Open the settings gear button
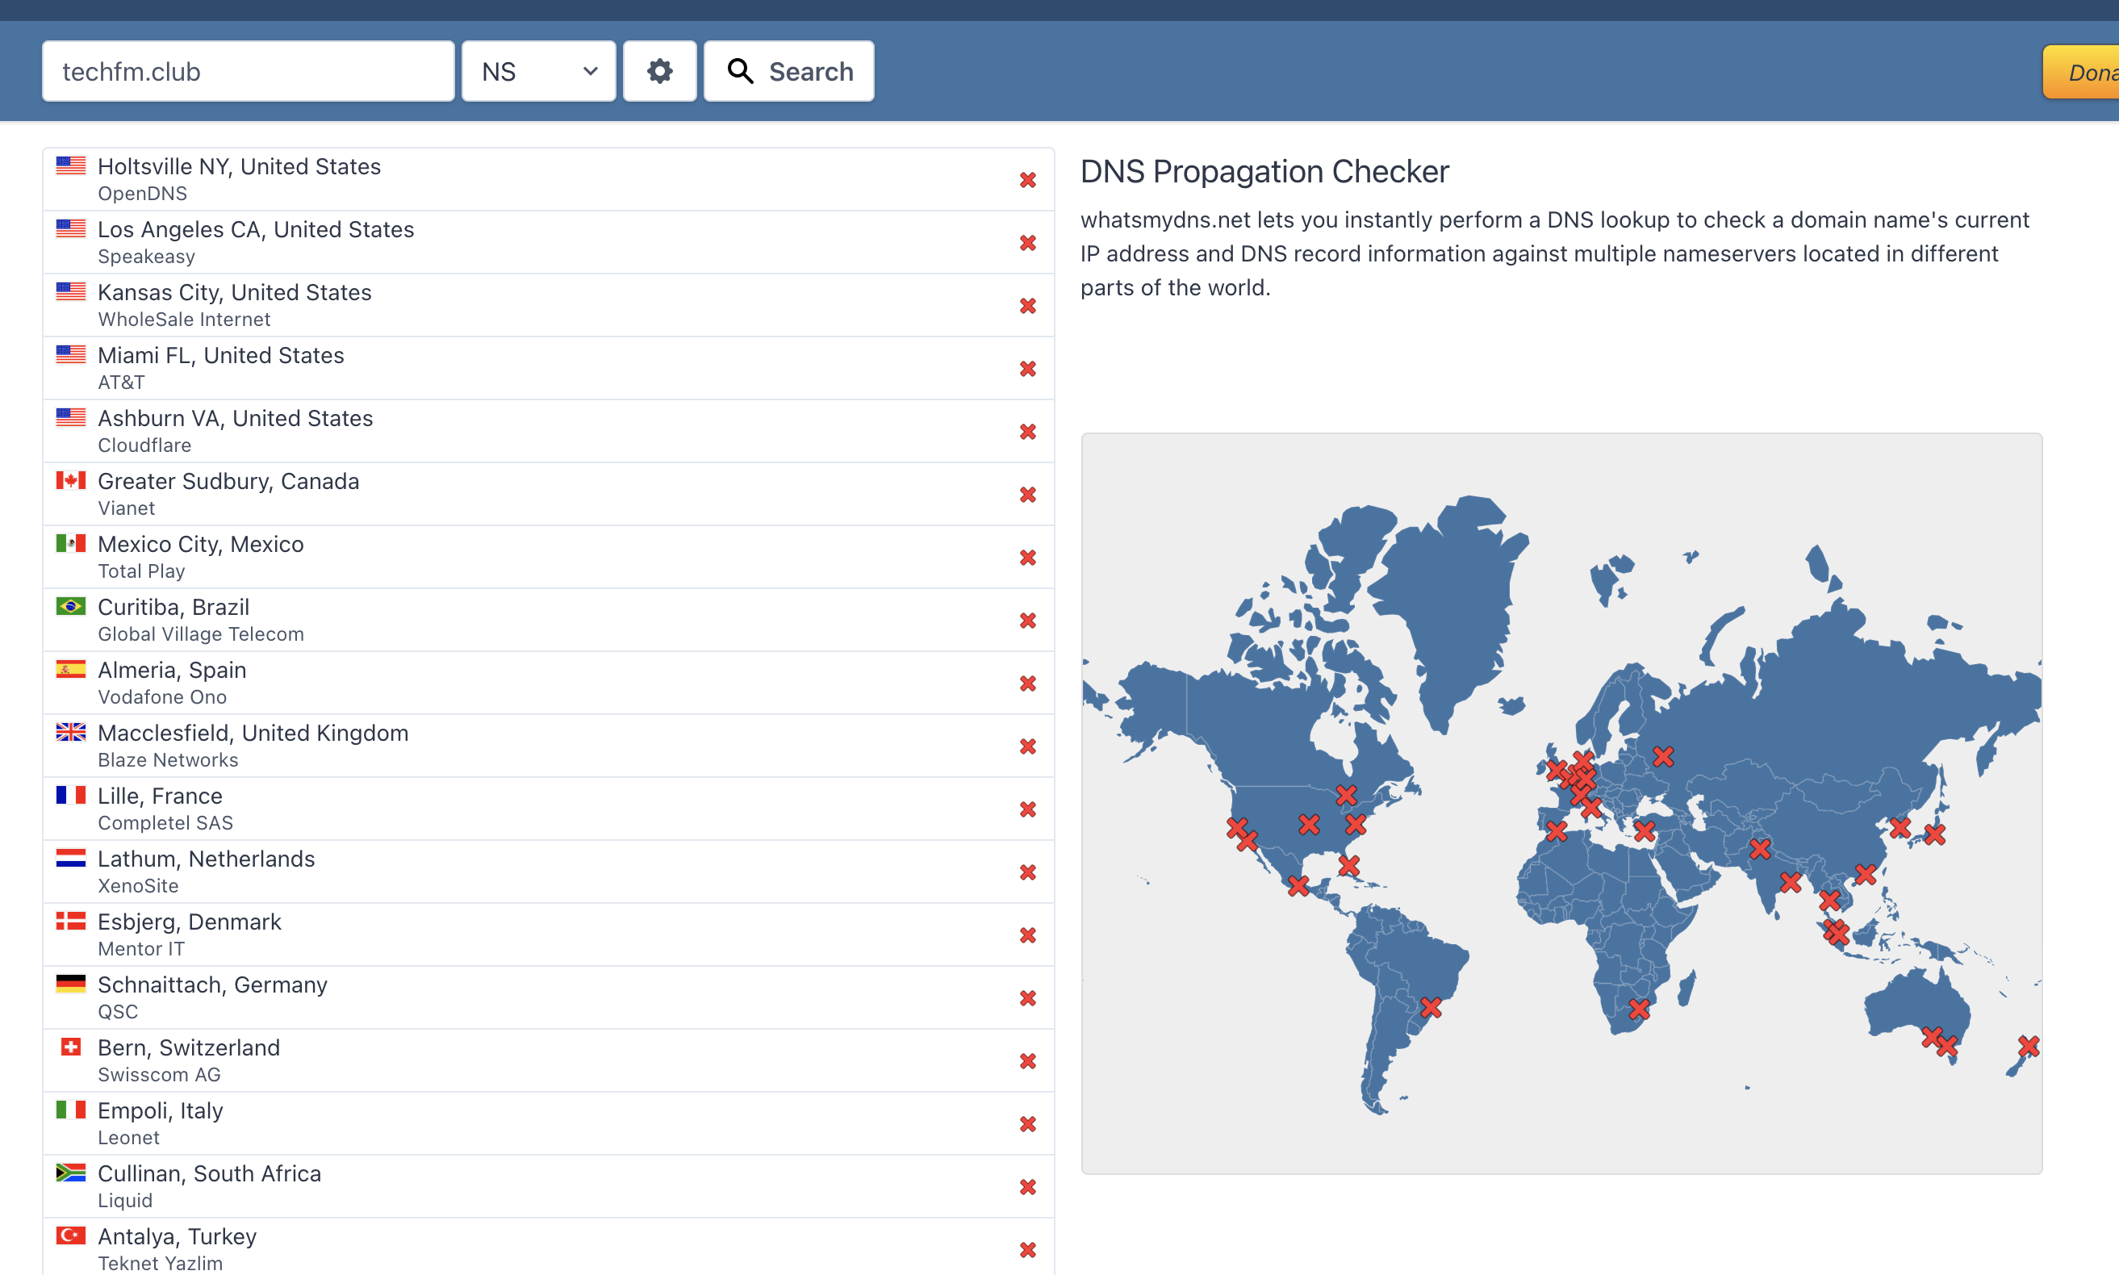 click(x=658, y=71)
